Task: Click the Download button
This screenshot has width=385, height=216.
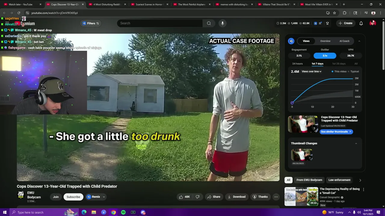Action: coord(236,197)
